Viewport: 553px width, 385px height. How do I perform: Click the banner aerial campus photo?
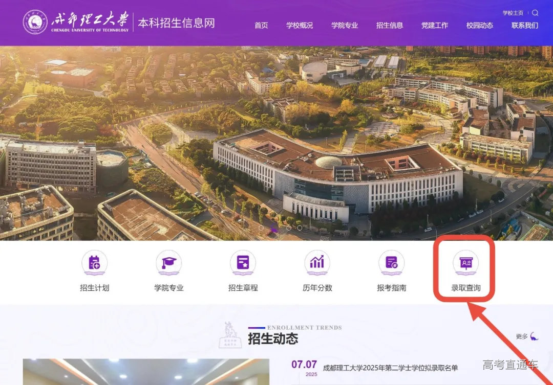click(x=276, y=138)
